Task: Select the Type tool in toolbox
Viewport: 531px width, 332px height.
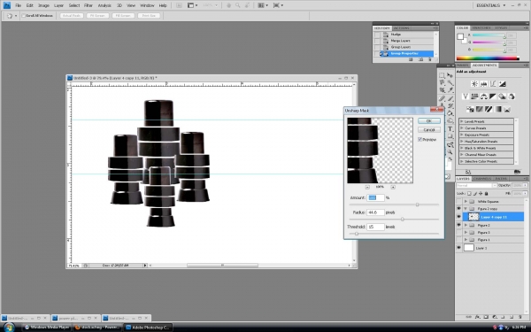Action: [x=450, y=128]
